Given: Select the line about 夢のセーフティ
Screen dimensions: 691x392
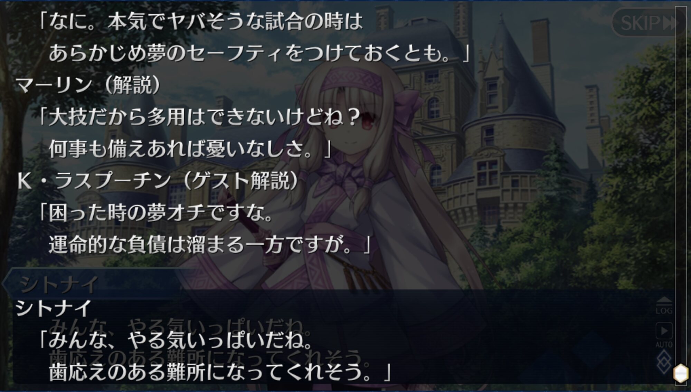Looking at the screenshot, I should (260, 53).
